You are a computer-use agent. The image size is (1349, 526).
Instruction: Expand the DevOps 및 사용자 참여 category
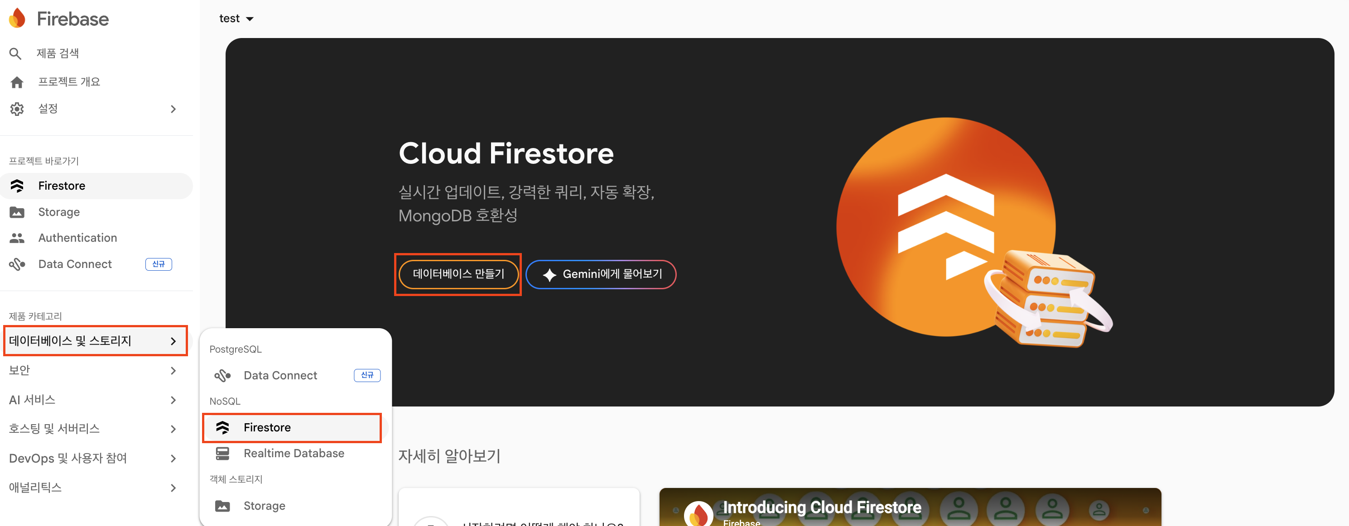(96, 458)
